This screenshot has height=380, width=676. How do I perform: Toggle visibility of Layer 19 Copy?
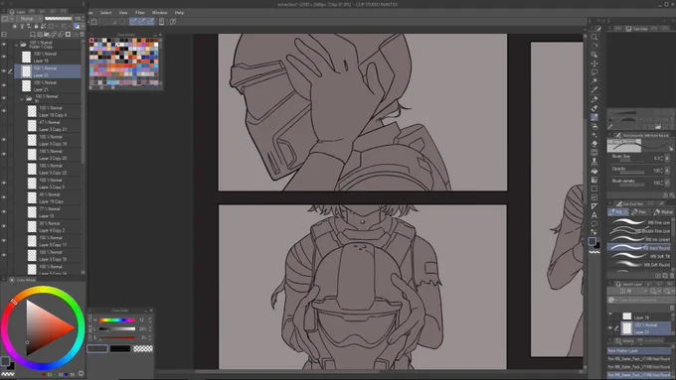click(4, 197)
